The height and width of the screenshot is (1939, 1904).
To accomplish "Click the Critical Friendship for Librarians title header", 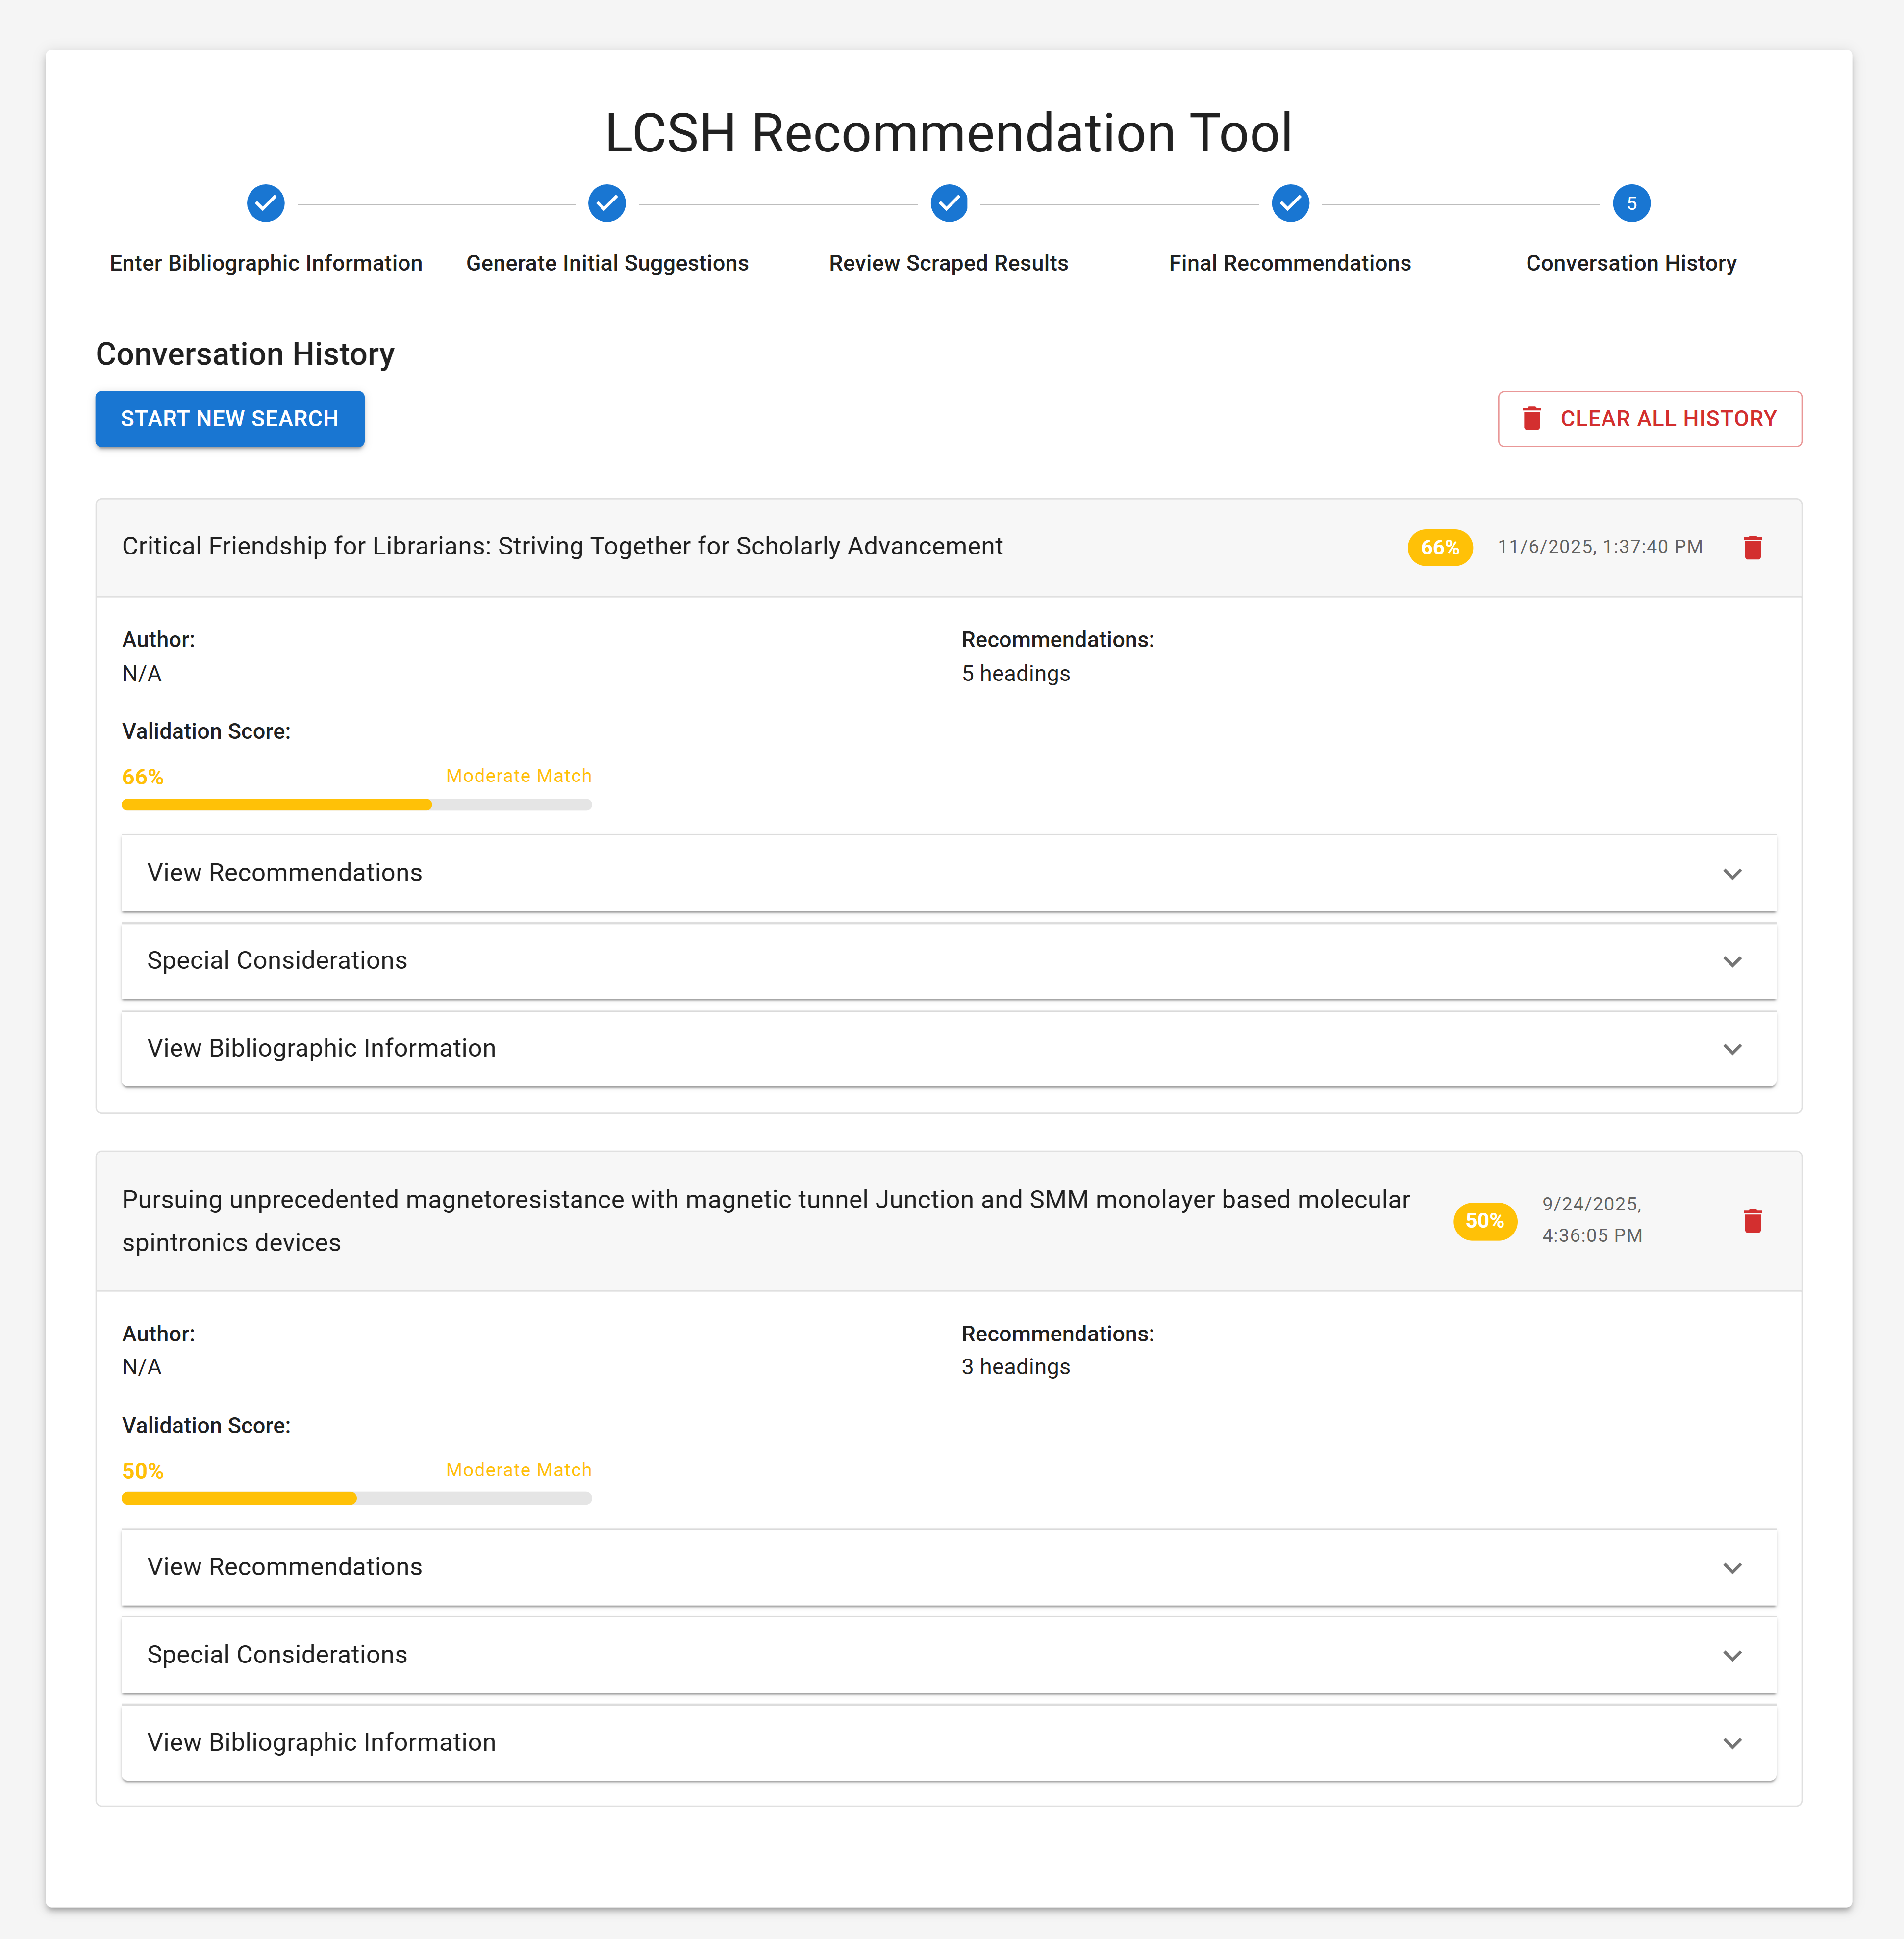I will coord(562,546).
